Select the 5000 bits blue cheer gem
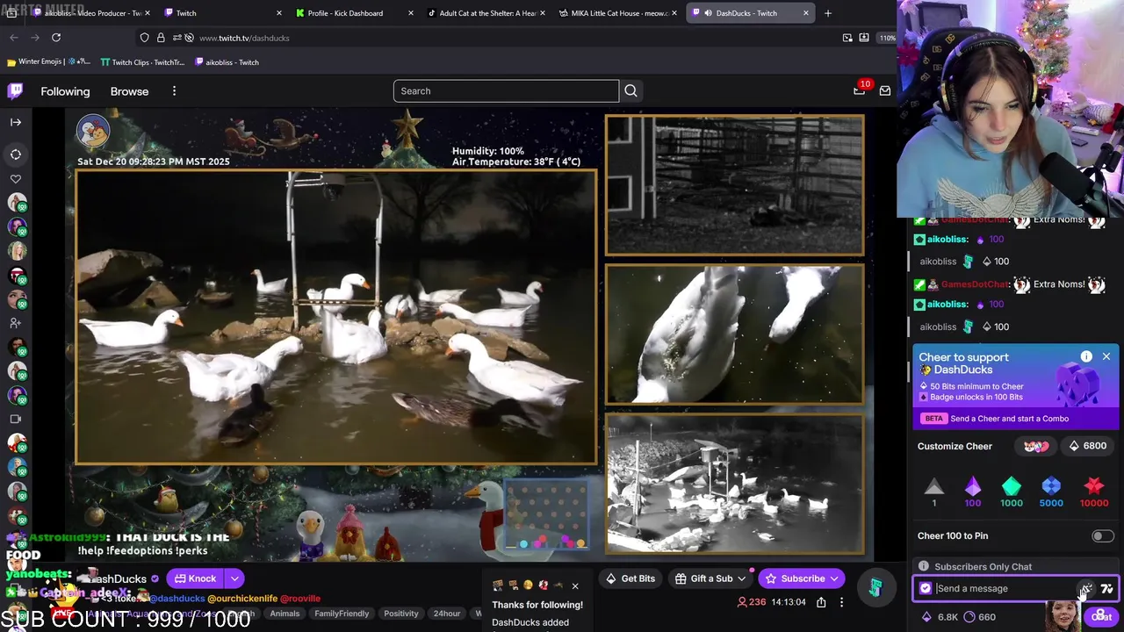Viewport: 1124px width, 632px height. (1051, 492)
